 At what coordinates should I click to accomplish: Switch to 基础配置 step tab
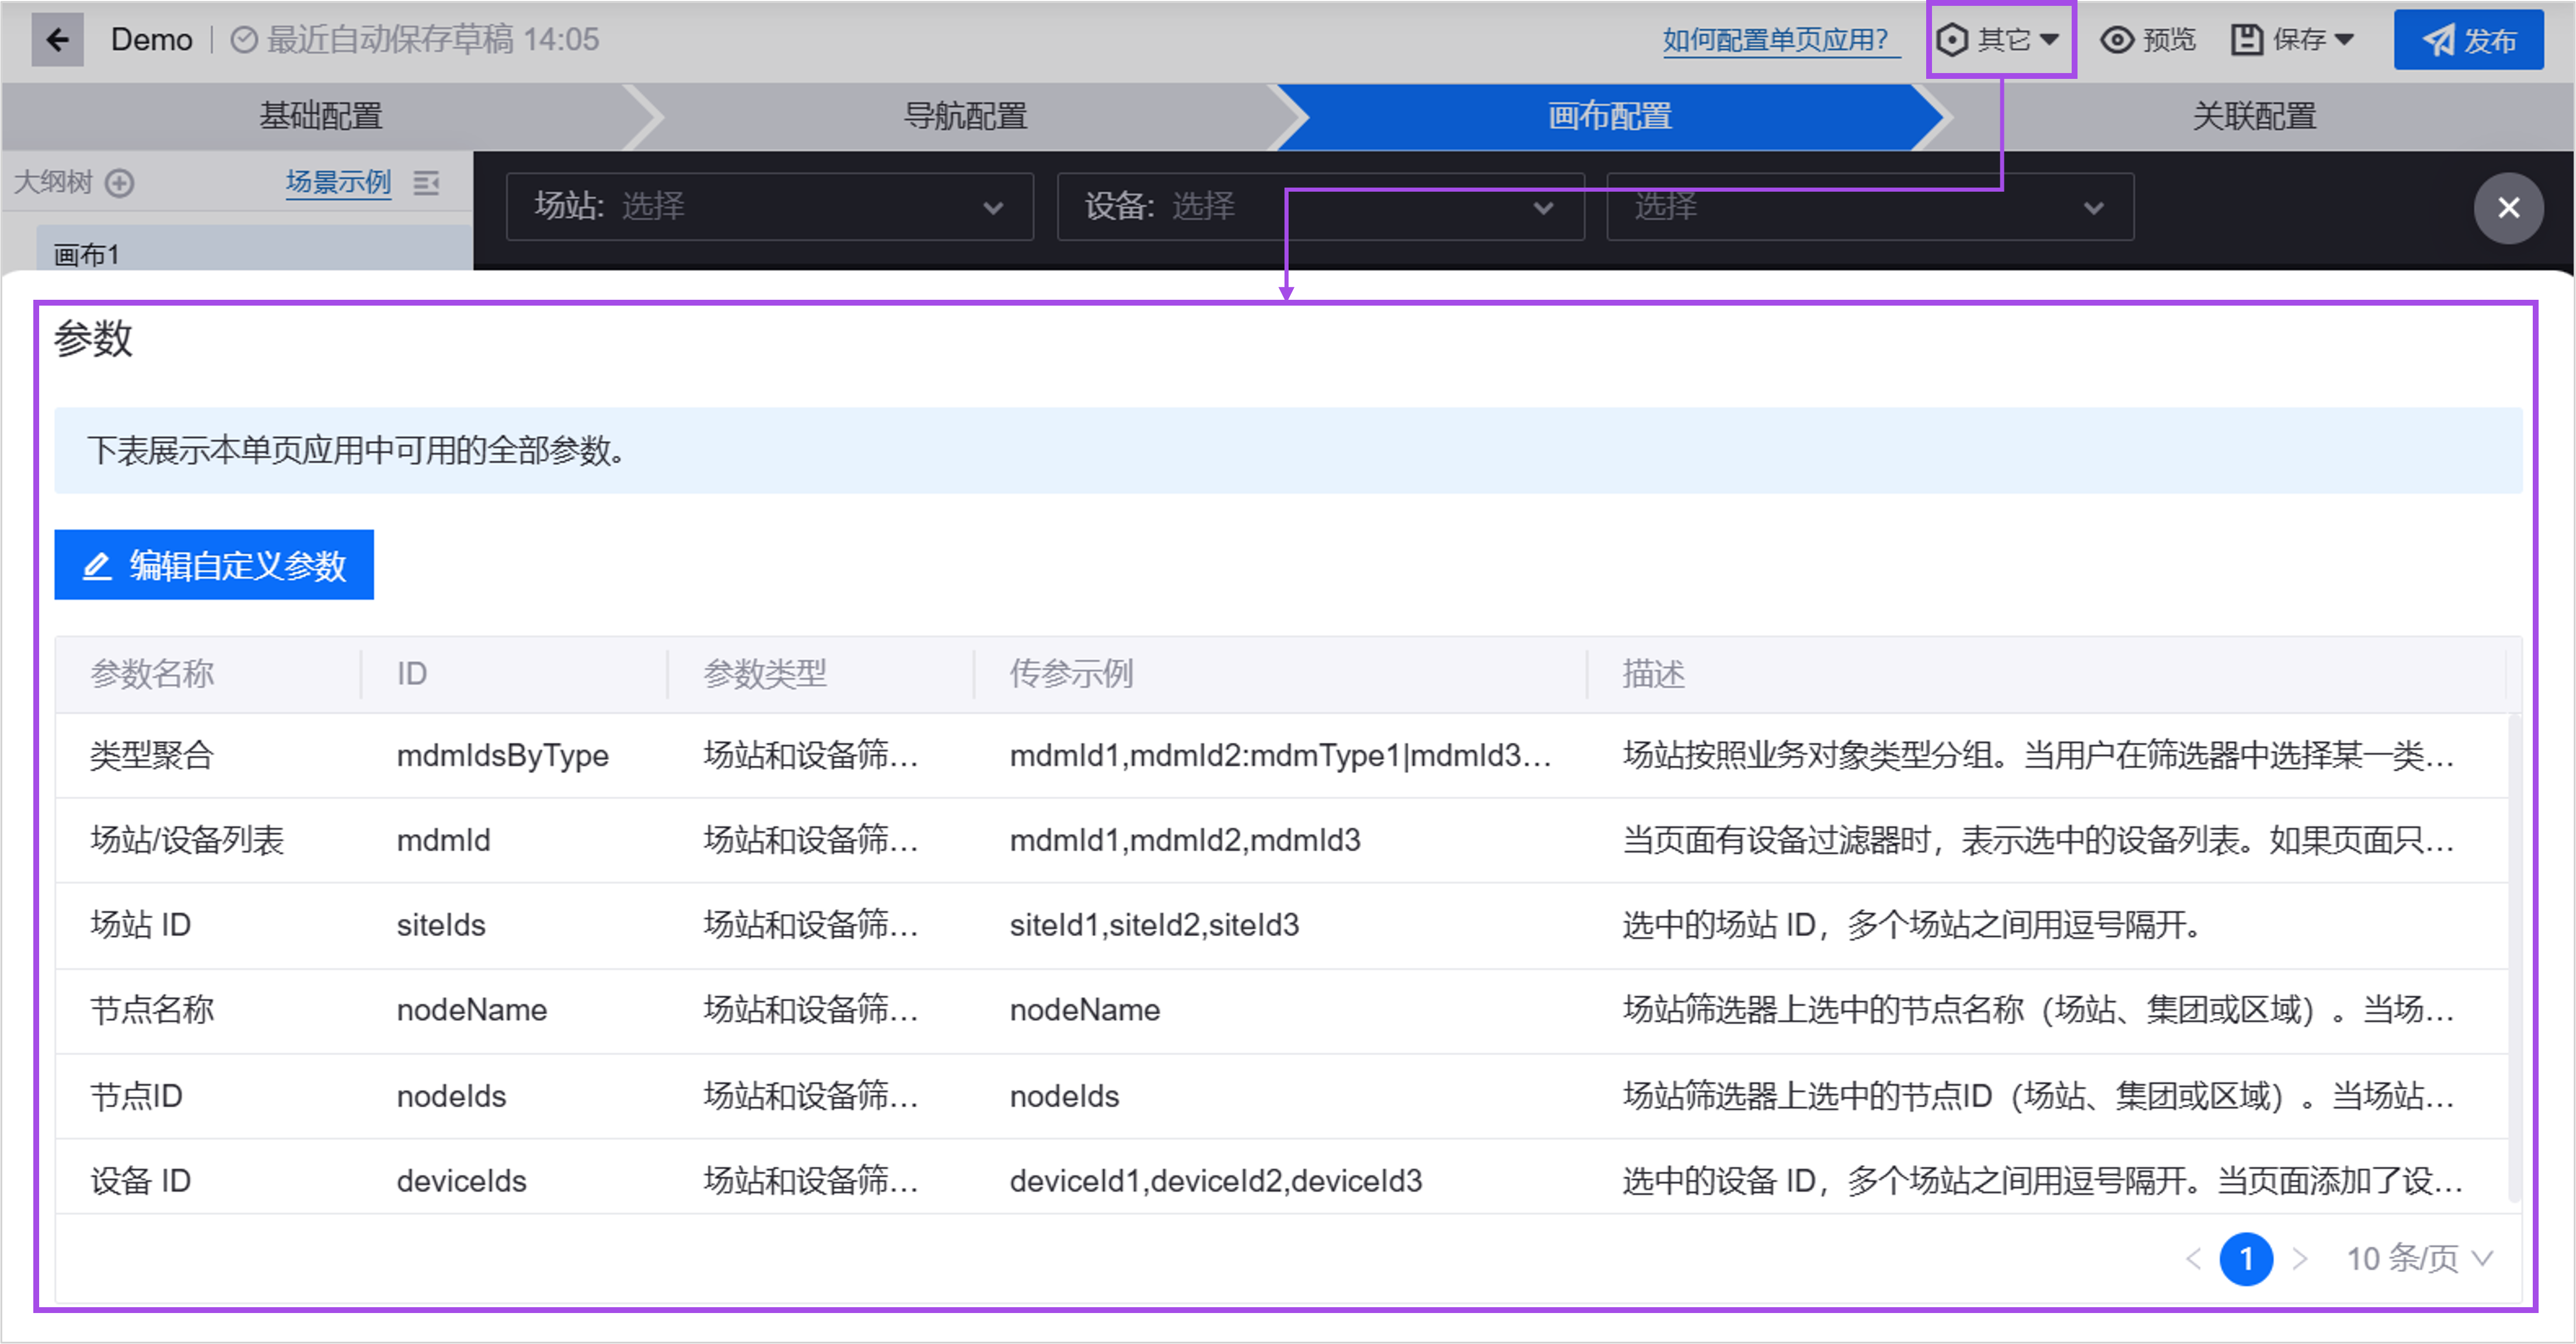point(320,116)
